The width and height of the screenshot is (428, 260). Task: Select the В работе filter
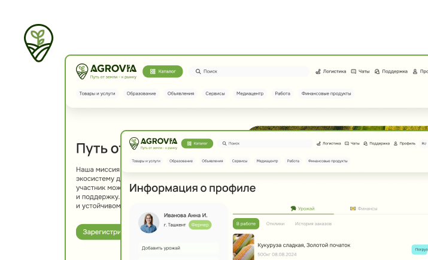click(x=246, y=223)
